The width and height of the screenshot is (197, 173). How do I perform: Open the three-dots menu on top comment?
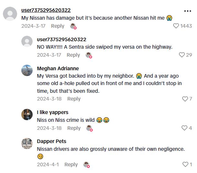(x=188, y=11)
